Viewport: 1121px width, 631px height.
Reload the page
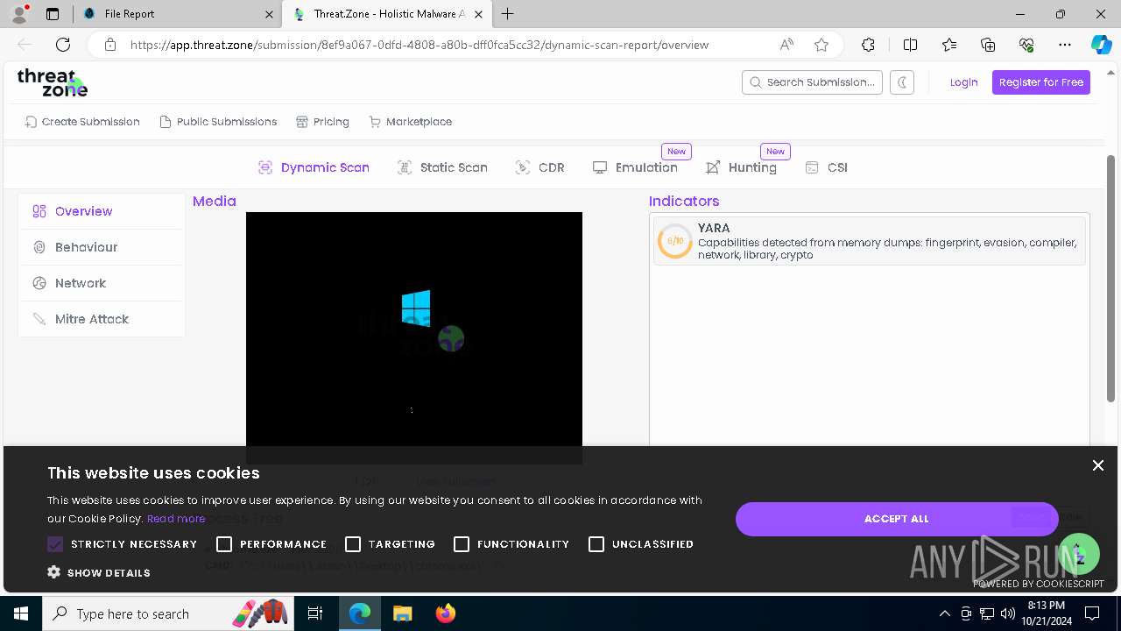click(x=63, y=45)
